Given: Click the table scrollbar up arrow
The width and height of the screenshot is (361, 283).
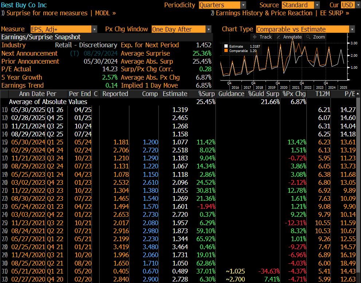Looking at the screenshot, I should click(x=358, y=94).
